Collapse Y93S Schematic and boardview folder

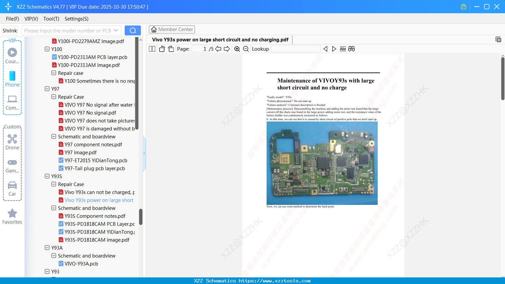[54, 208]
